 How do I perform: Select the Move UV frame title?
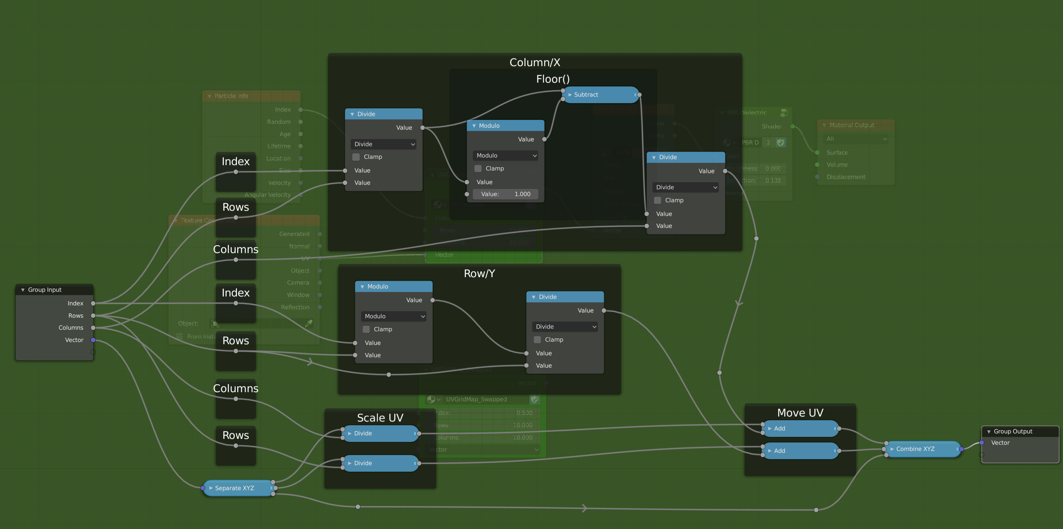[x=800, y=413]
